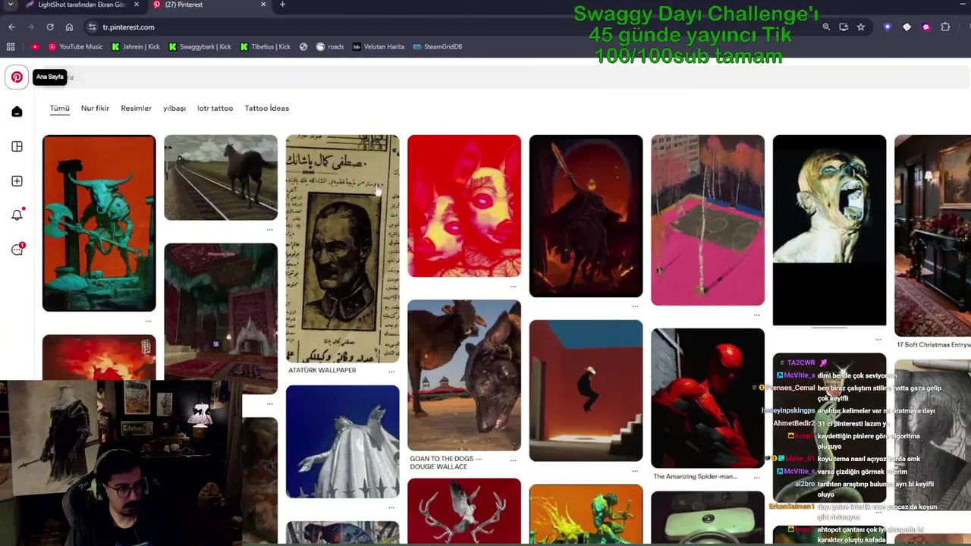This screenshot has width=971, height=546.
Task: Open the notifications bell icon
Action: coord(17,215)
